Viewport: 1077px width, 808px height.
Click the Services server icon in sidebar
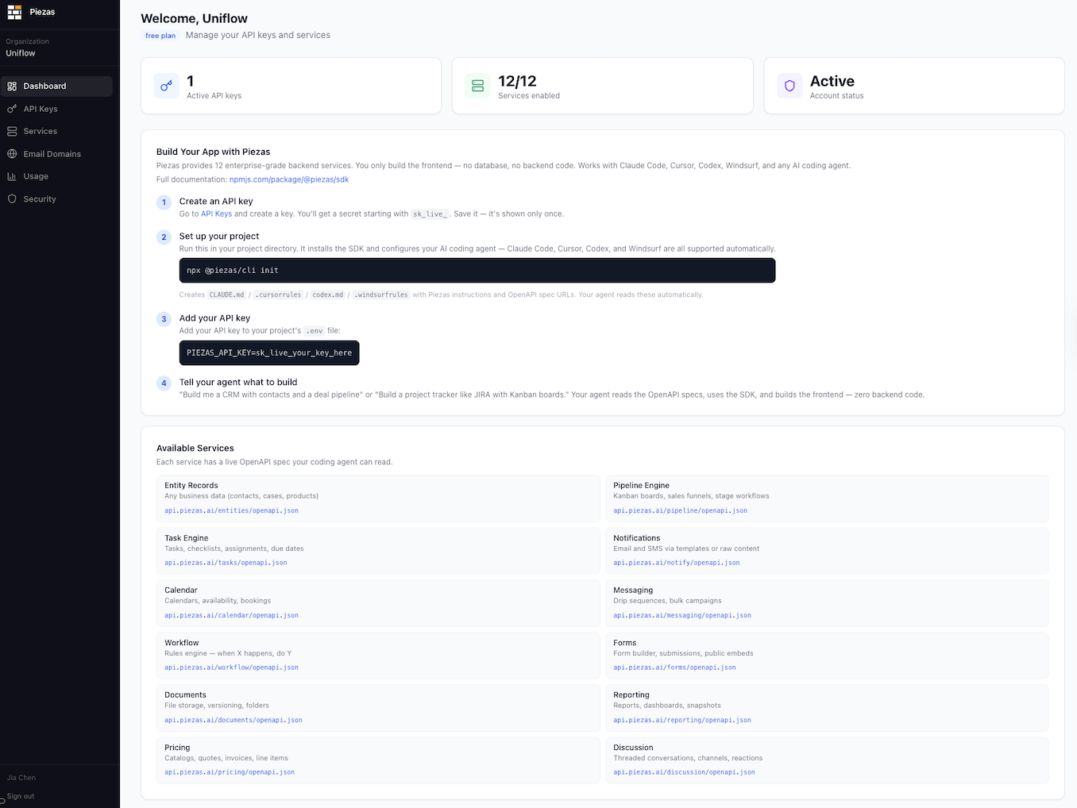pos(12,131)
